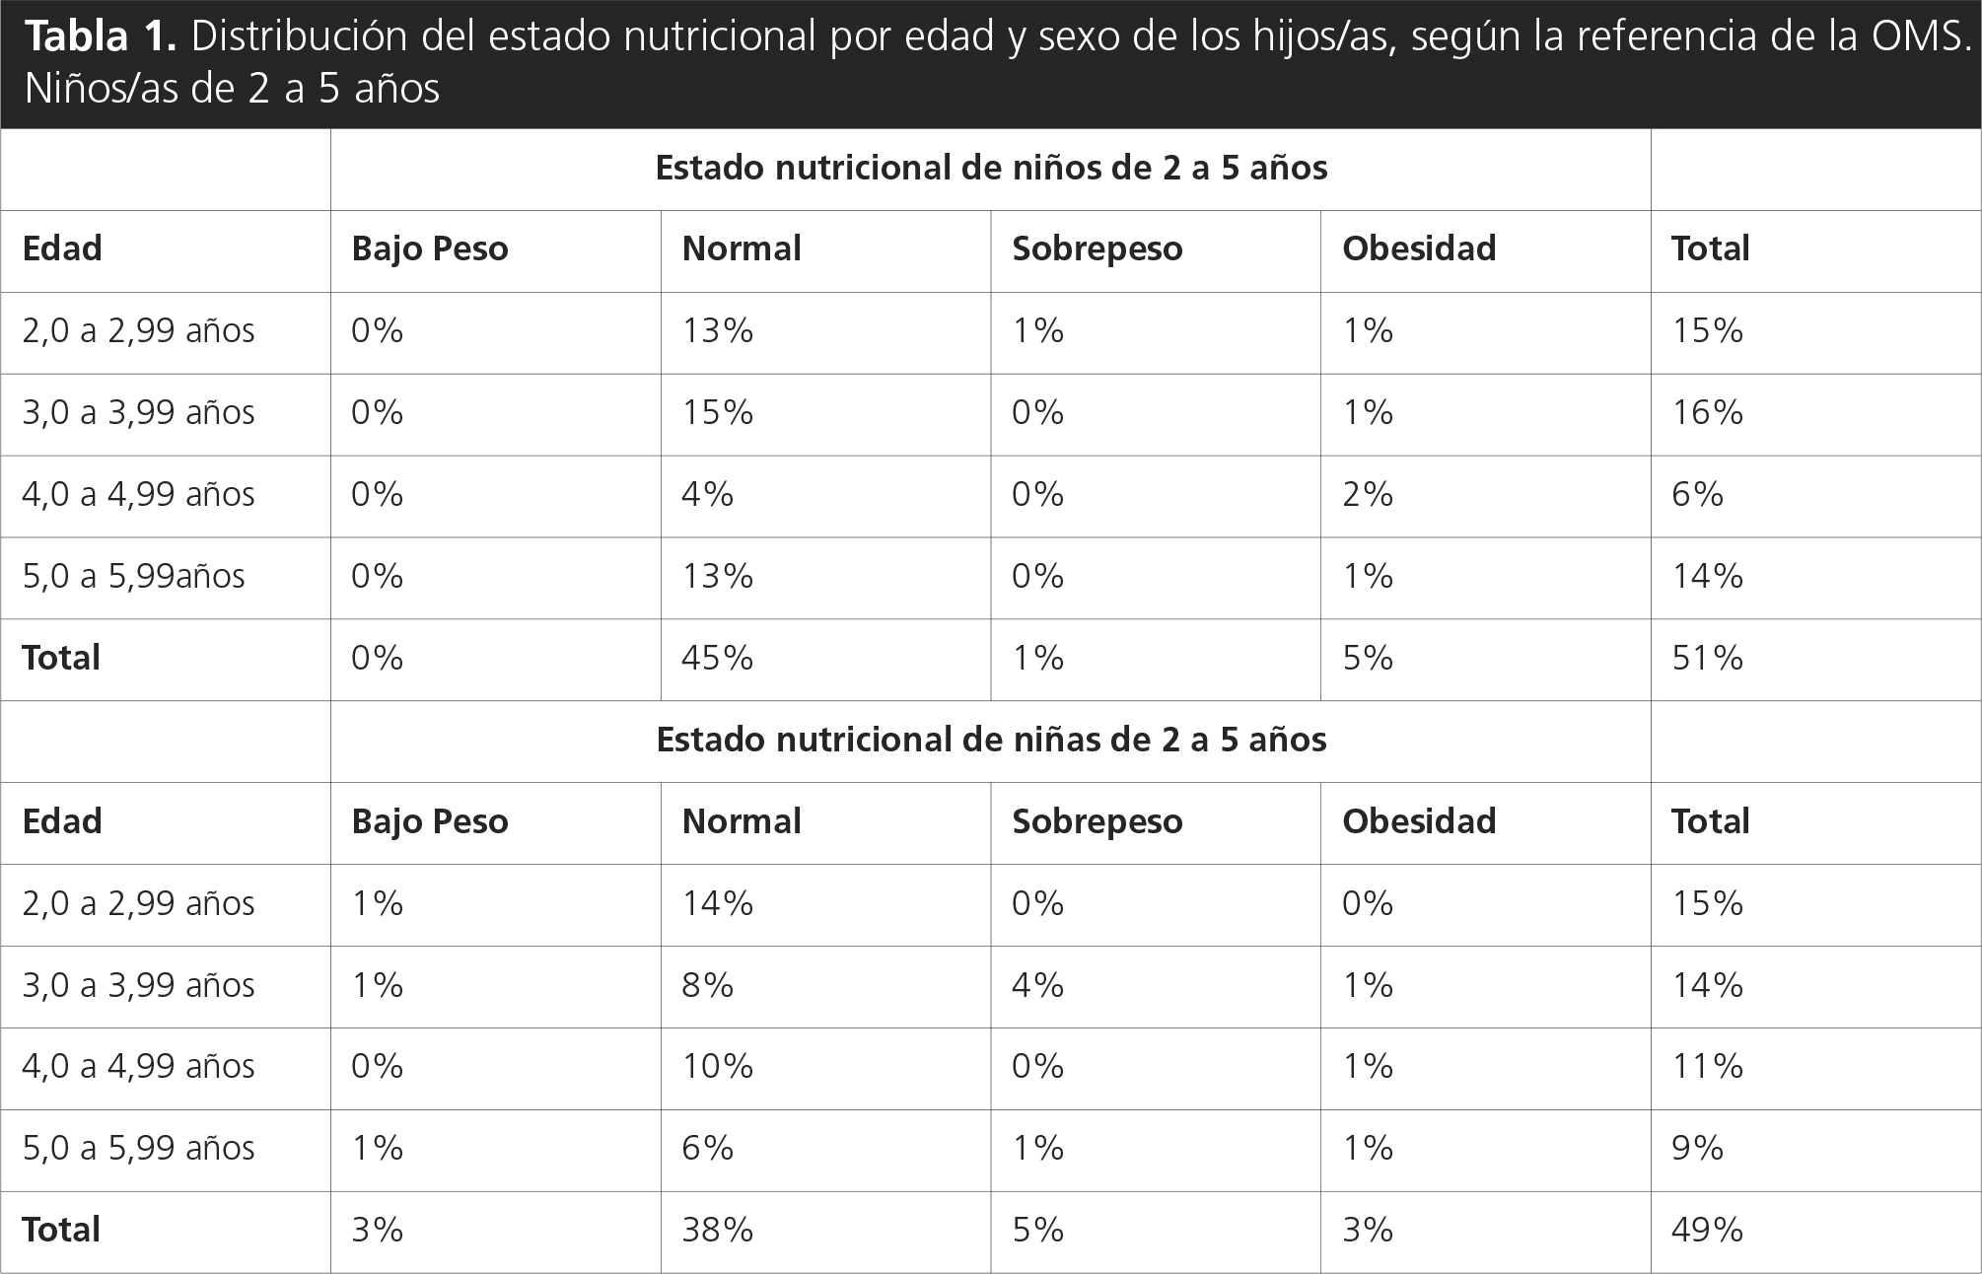The image size is (1982, 1274).
Task: Select the 8% Normal cell for girls
Action: [707, 986]
